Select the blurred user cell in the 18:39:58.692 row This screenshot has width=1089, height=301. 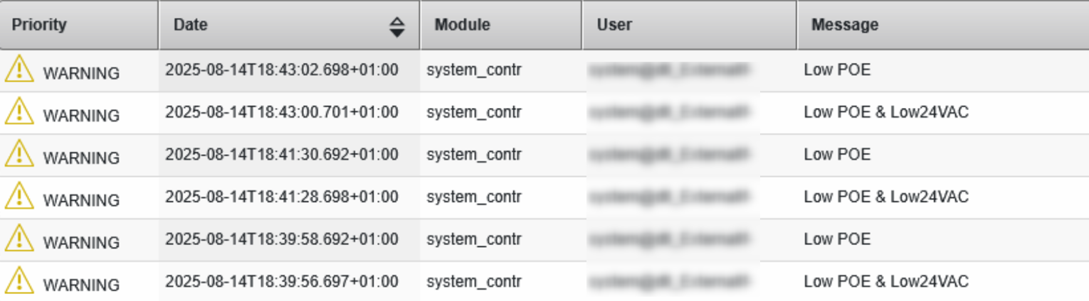670,239
